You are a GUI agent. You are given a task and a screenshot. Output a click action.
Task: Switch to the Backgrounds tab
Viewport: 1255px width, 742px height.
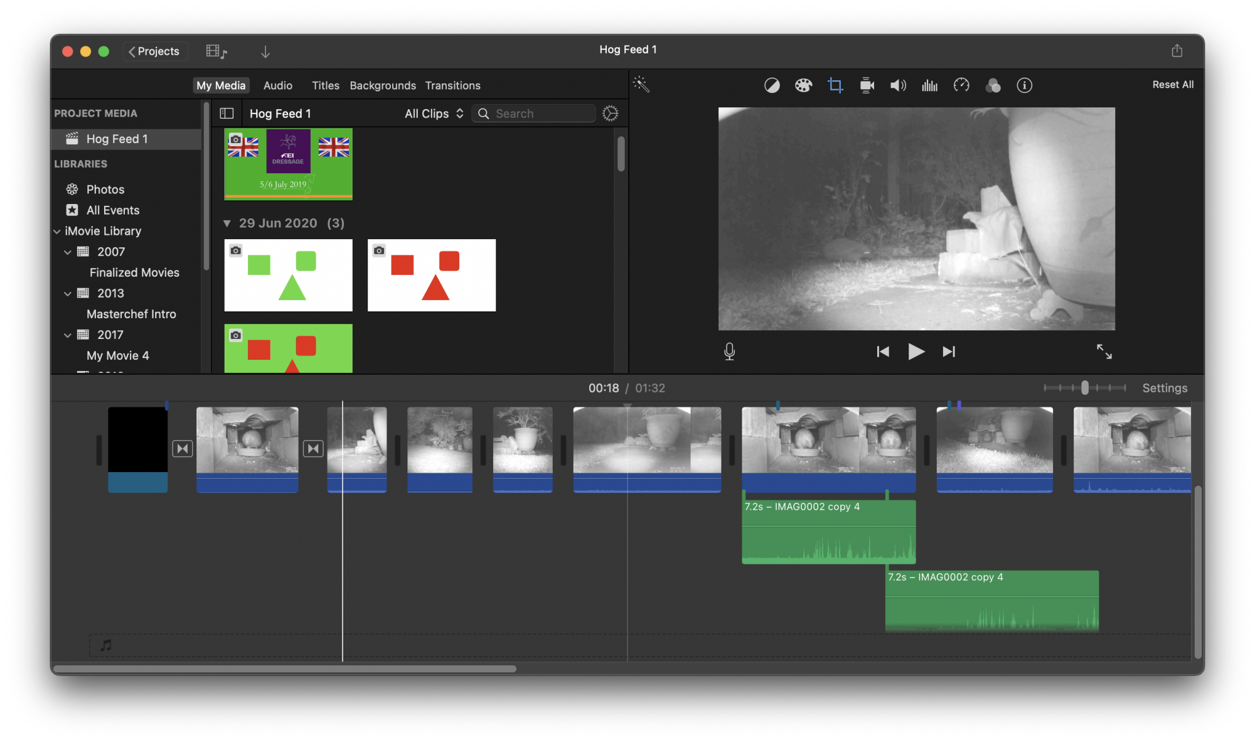click(383, 85)
